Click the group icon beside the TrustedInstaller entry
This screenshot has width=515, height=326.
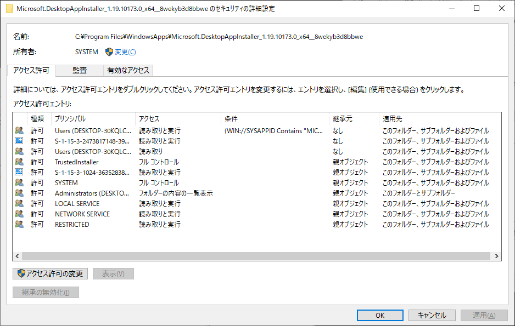coord(19,162)
